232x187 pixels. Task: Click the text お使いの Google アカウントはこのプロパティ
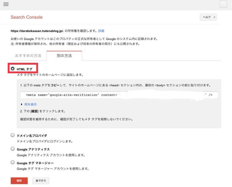pos(84,39)
